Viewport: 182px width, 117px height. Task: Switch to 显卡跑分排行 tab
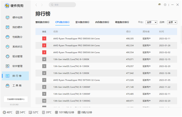pos(82,22)
